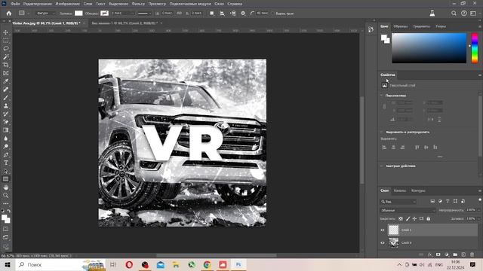Click the rainbow hue slider strip
The image size is (483, 271).
(475, 48)
